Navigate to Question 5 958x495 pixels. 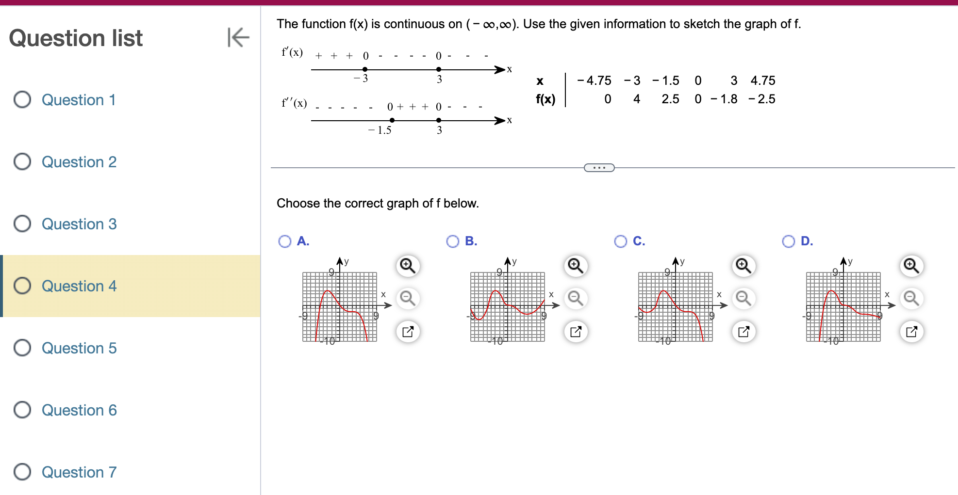click(x=79, y=348)
